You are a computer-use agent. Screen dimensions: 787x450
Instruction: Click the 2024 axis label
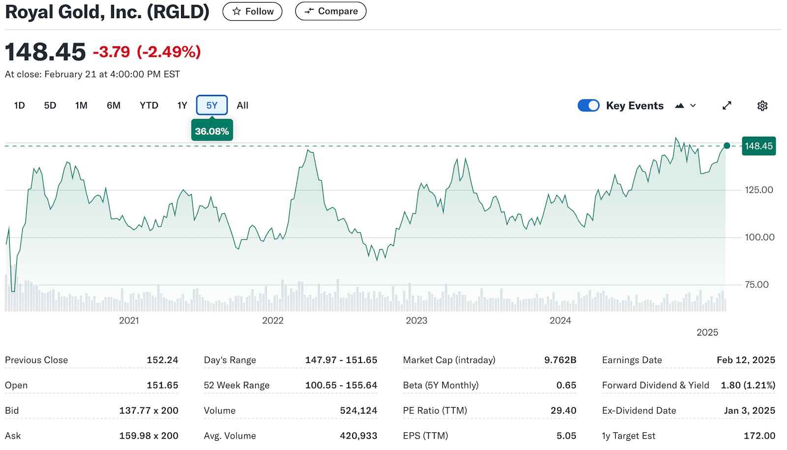point(560,320)
